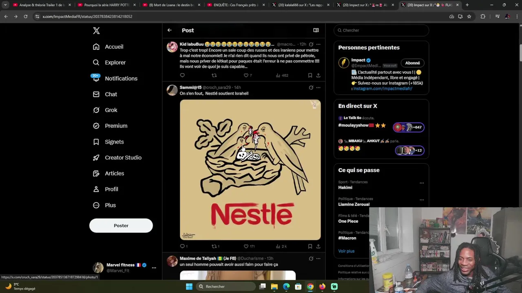Image resolution: width=522 pixels, height=293 pixels.
Task: Open Tab search dropdown in Chrome
Action: pyautogui.click(x=5, y=5)
